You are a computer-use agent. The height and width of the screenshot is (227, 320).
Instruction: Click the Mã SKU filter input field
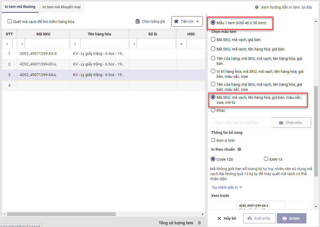tap(47, 44)
